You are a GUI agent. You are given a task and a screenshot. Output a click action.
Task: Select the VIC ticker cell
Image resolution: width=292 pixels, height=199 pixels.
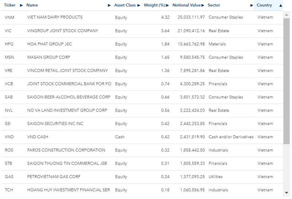coord(8,31)
